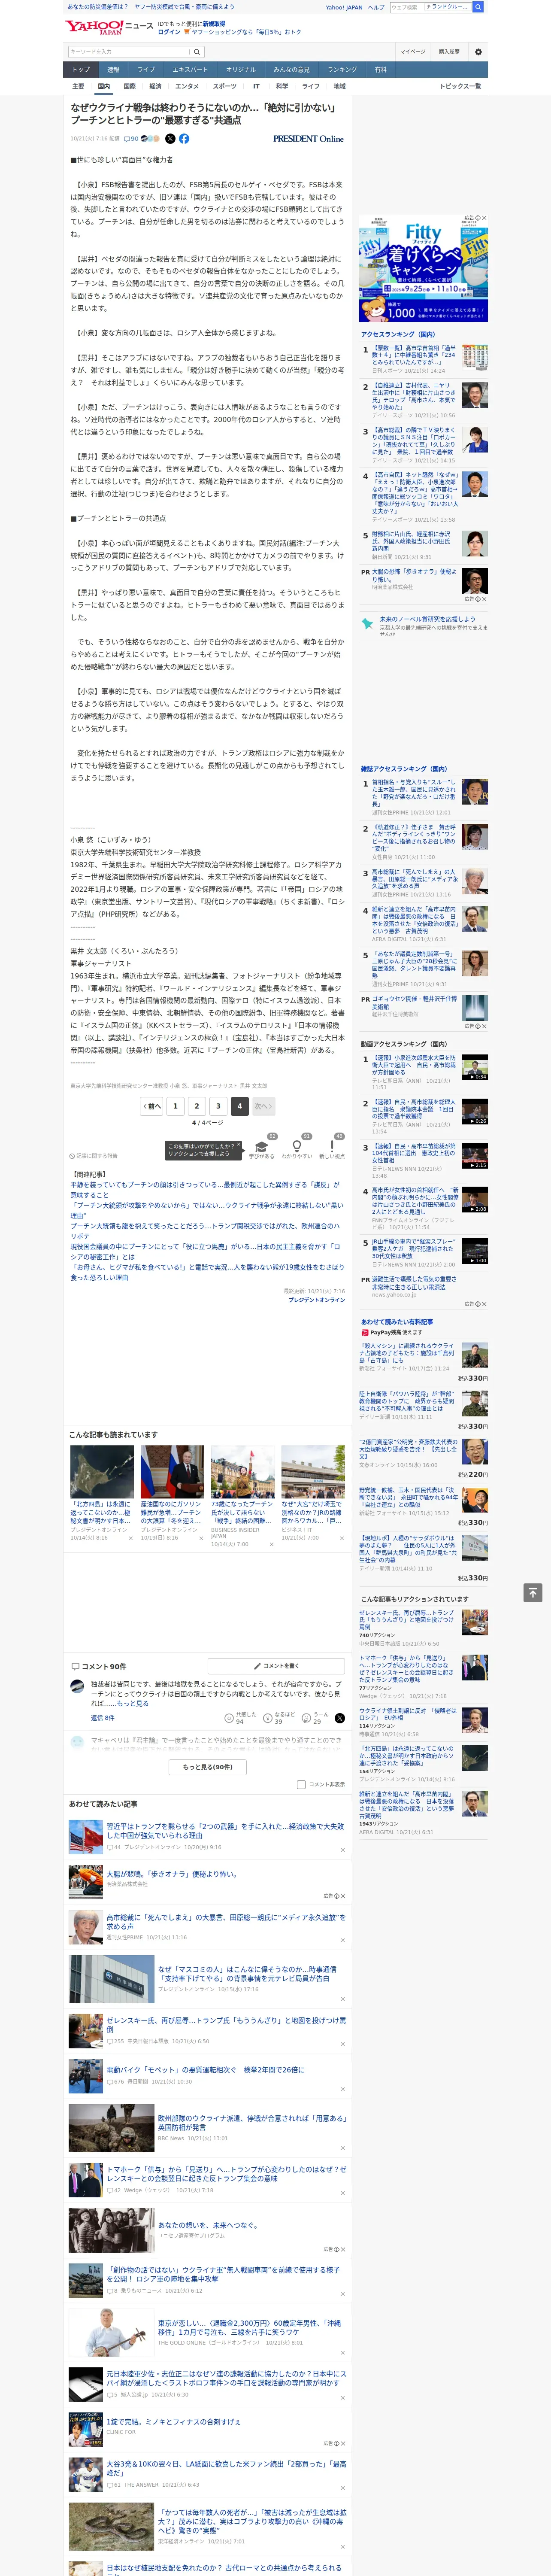Click the わかりやすい reaction icon
Viewport: 551px width, 2576px height.
click(x=296, y=1147)
